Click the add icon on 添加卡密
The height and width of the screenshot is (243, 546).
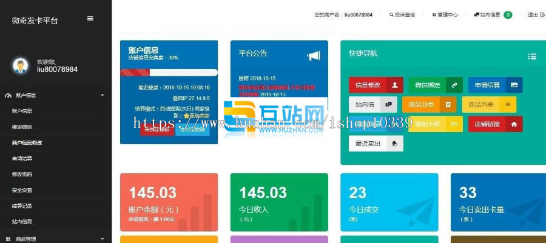[454, 124]
